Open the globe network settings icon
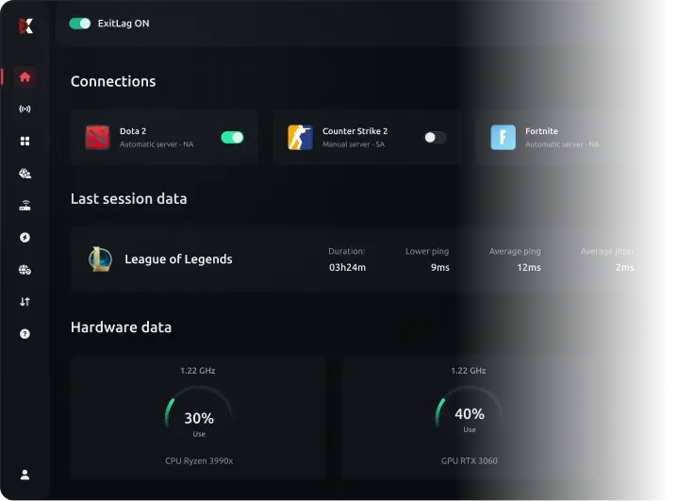 click(x=25, y=270)
